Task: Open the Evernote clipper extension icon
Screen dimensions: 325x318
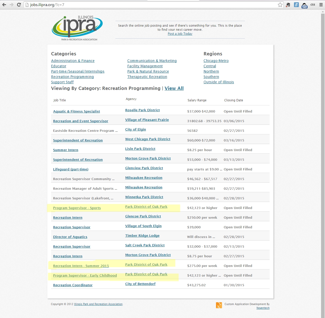Action: click(288, 5)
